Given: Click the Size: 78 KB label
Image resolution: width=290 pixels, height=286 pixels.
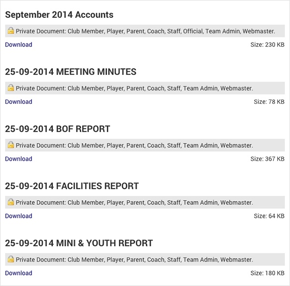Looking at the screenshot, I should click(x=269, y=101).
